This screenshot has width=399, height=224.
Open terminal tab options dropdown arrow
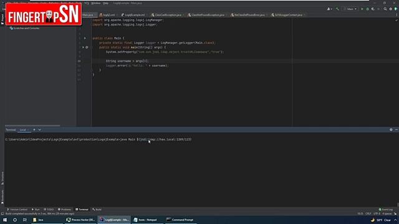click(x=39, y=130)
